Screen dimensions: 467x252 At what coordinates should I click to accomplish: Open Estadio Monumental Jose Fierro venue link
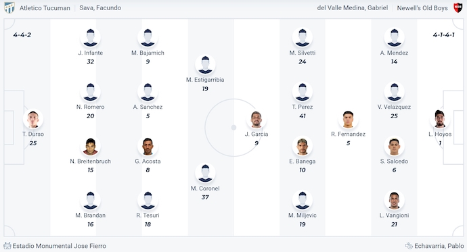tap(60, 246)
